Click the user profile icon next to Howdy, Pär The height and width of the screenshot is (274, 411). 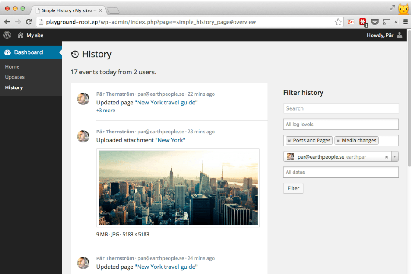pyautogui.click(x=399, y=35)
